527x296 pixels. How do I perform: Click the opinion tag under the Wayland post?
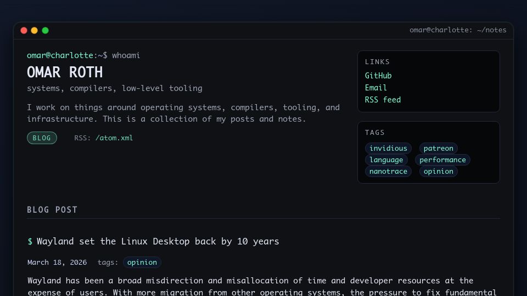click(x=142, y=262)
